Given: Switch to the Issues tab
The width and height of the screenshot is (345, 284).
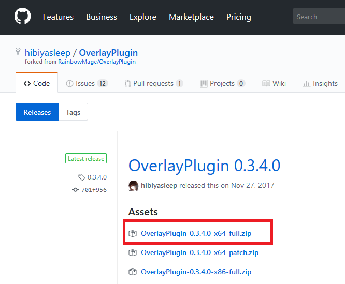Looking at the screenshot, I should tap(87, 83).
